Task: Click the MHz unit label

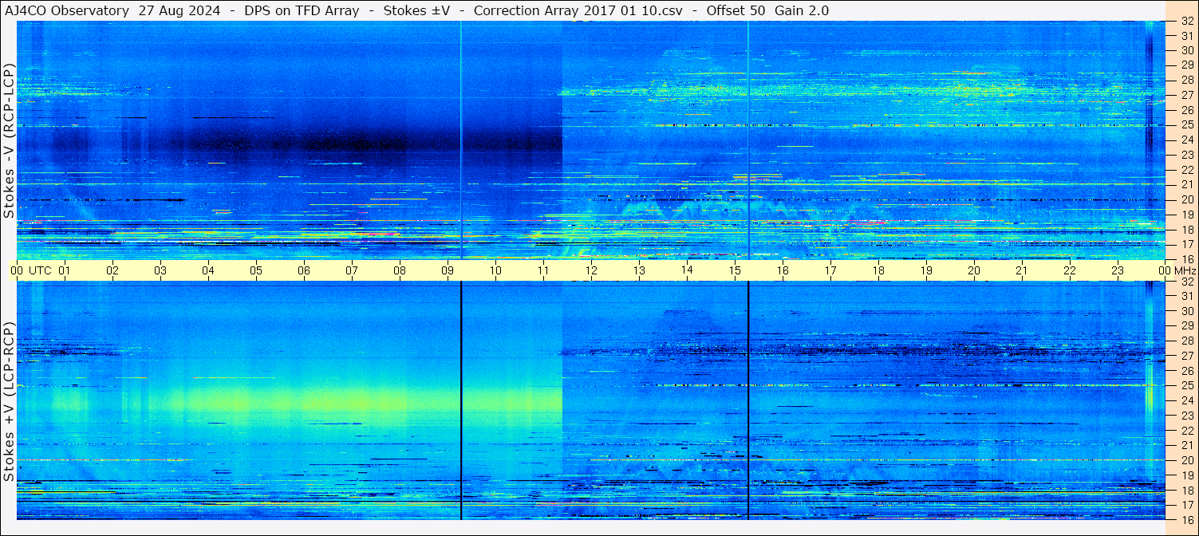Action: coord(1185,270)
